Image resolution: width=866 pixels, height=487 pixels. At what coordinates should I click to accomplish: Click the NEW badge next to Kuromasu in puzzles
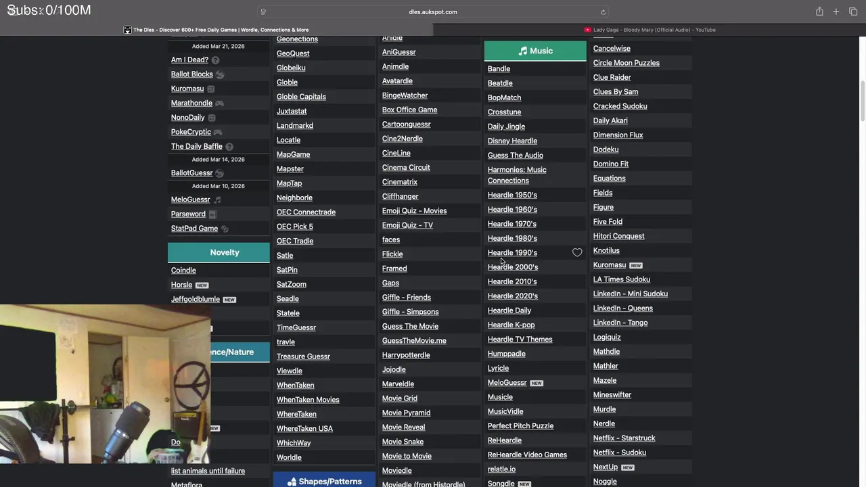tap(635, 265)
